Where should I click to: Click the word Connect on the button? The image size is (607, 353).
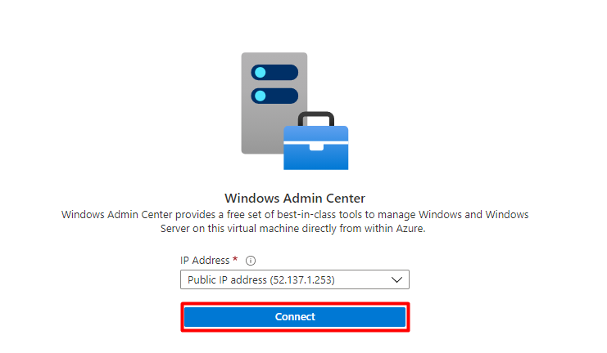coord(295,317)
